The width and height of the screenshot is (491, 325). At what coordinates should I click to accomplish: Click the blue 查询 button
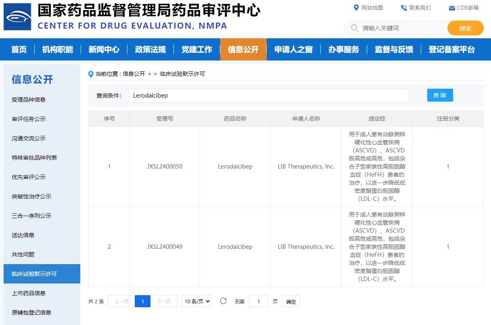[440, 95]
